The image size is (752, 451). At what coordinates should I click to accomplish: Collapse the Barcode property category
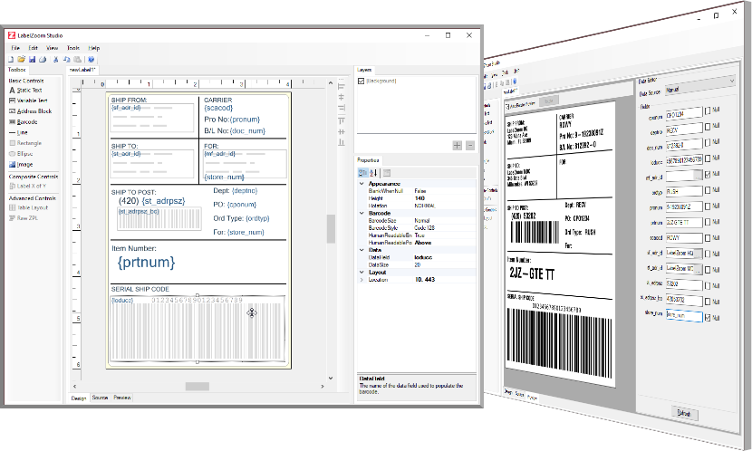(362, 213)
